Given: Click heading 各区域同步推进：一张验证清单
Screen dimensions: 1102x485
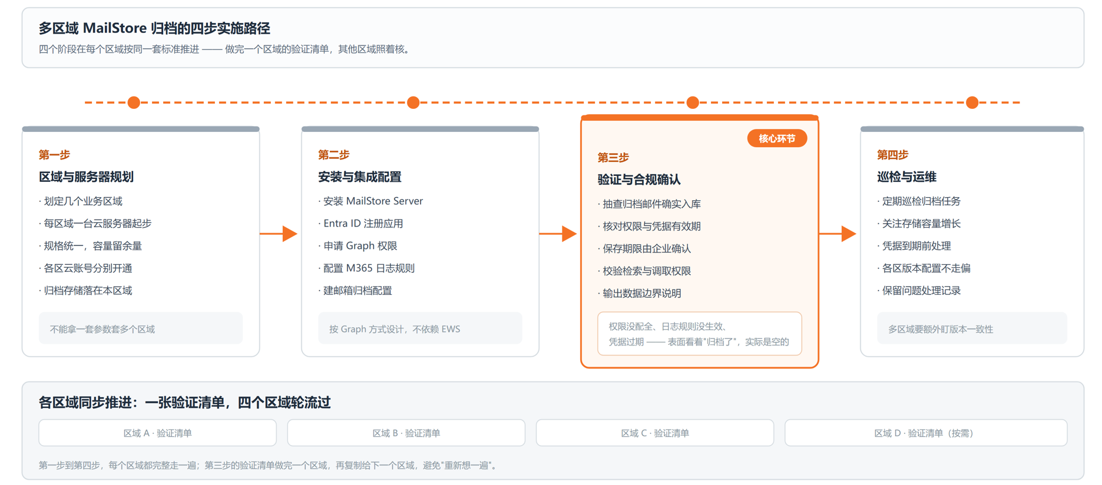Looking at the screenshot, I should point(185,403).
